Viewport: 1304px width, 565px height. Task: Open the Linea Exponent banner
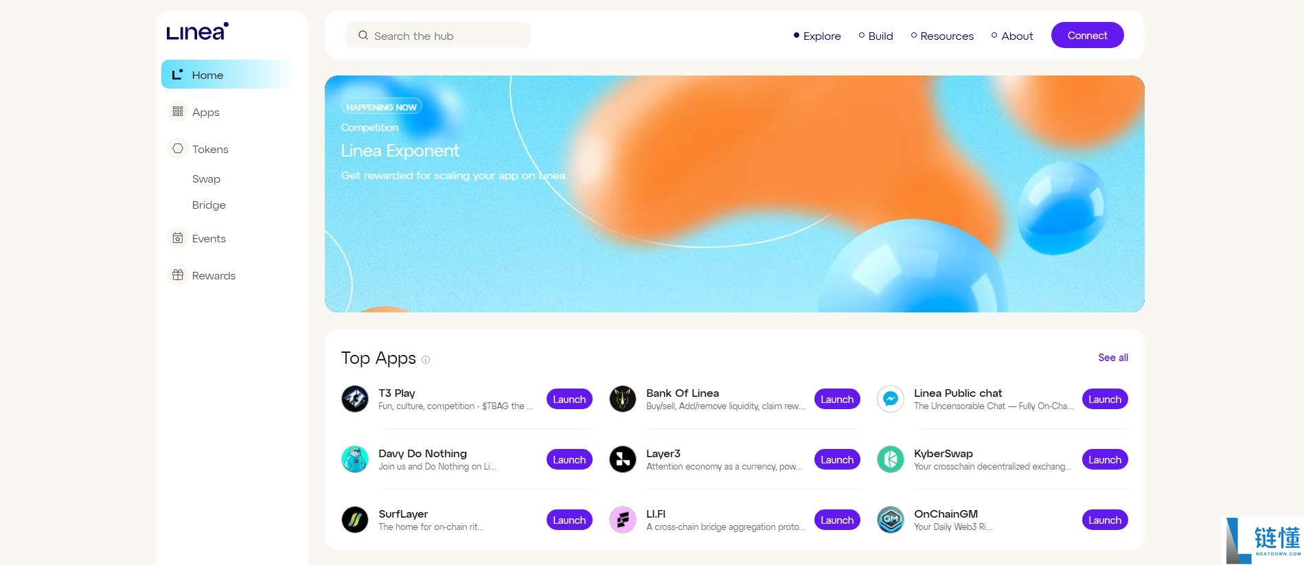pos(734,194)
